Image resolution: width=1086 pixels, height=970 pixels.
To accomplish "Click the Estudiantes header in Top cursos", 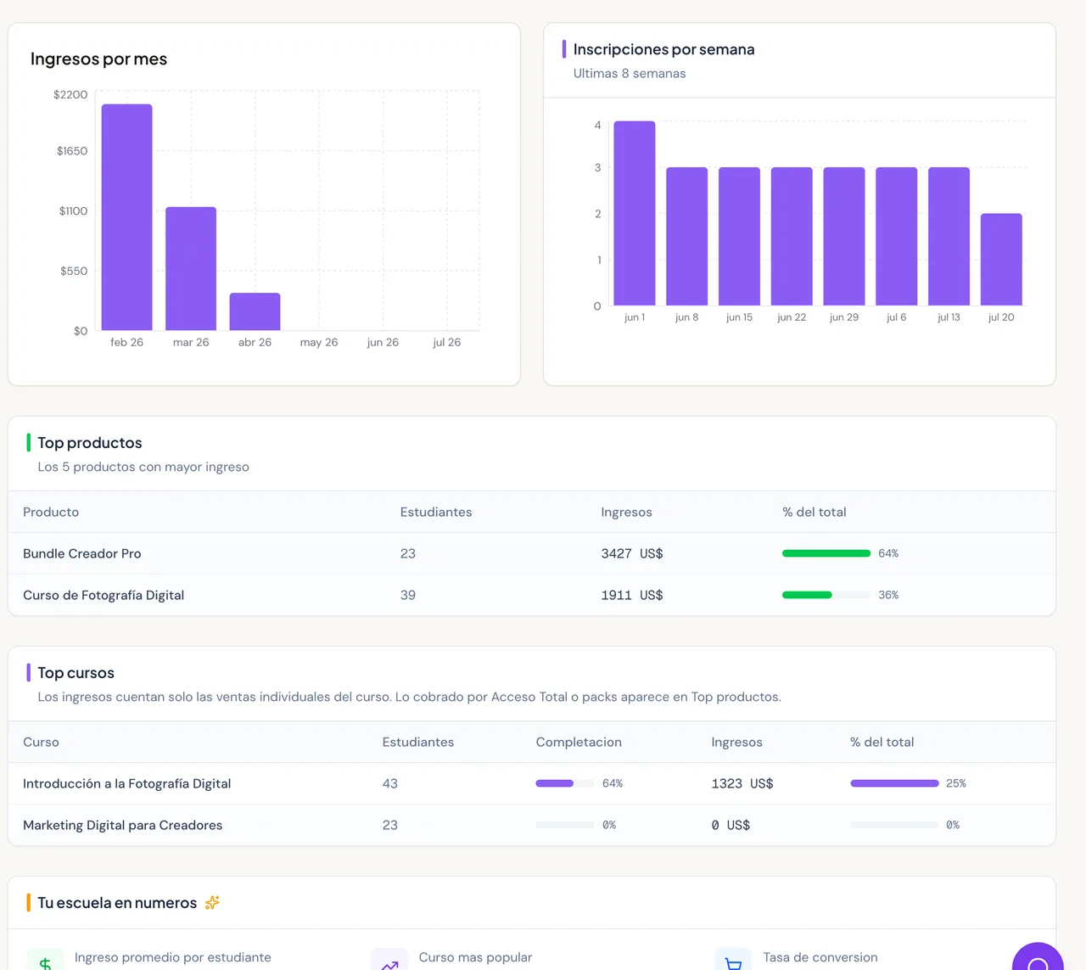I will [418, 742].
